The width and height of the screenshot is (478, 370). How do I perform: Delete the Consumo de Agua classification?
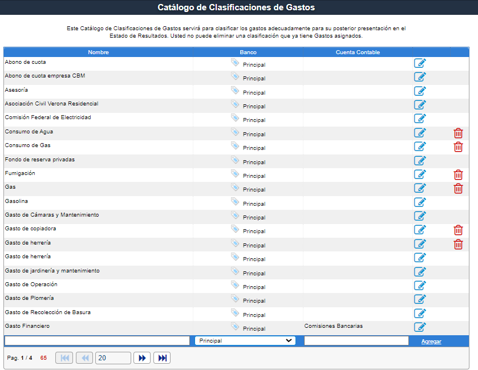(458, 133)
